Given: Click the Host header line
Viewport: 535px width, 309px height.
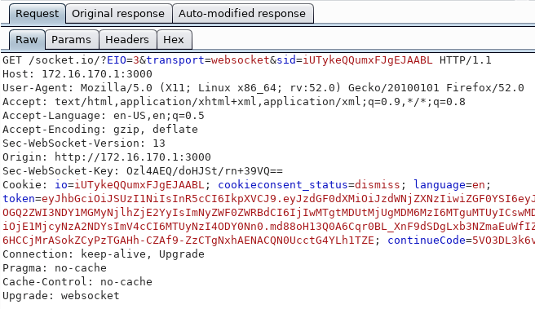Looking at the screenshot, I should 77,74.
